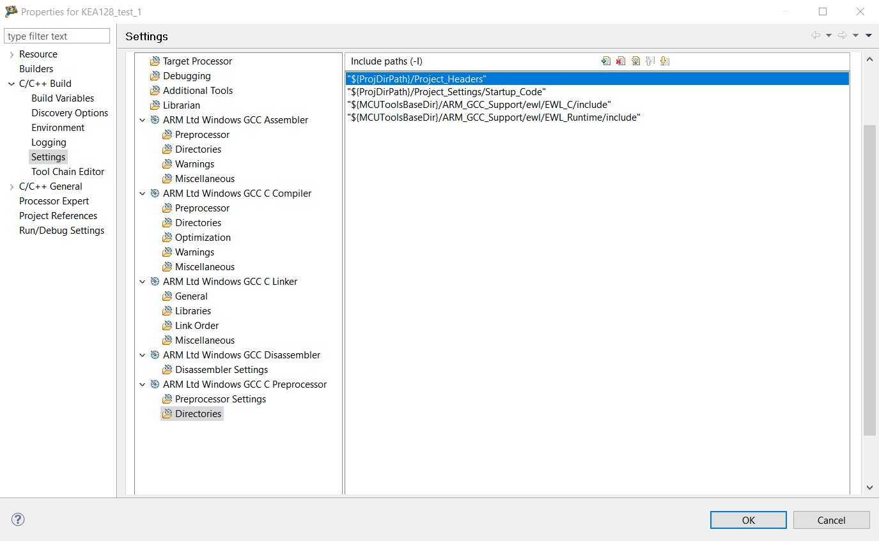Open the help button in the corner

(17, 519)
